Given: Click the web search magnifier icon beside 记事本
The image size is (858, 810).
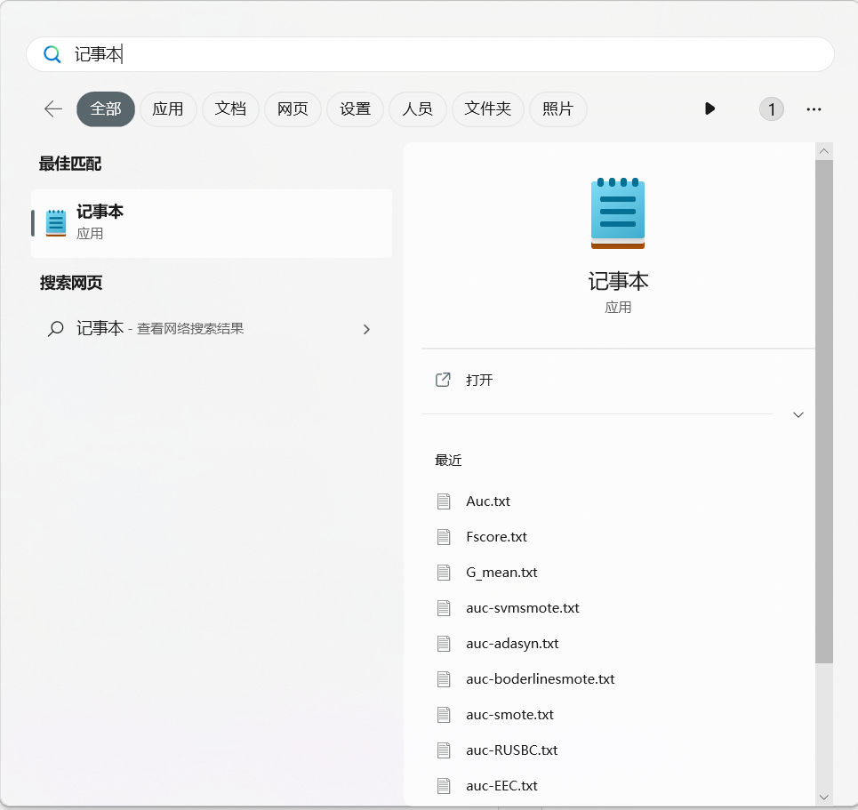Looking at the screenshot, I should 55,328.
